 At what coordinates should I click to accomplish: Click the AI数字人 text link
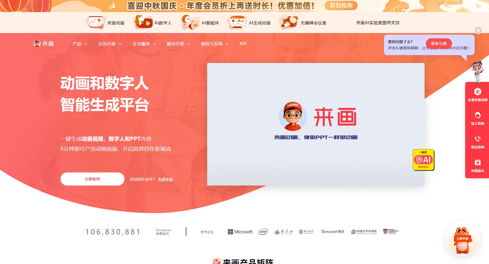(x=163, y=23)
